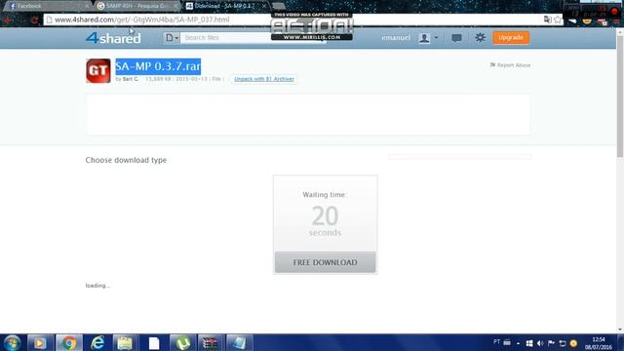Click the tray volume speaker icon
624x351 pixels.
click(540, 343)
